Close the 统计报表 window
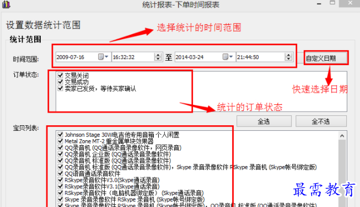360x207 pixels. (x=350, y=3)
